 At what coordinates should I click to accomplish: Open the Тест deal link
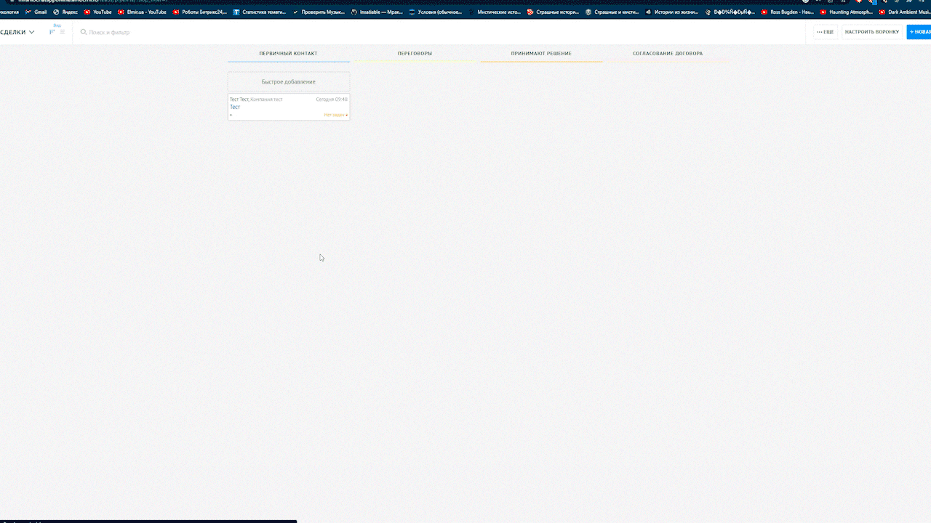(235, 107)
